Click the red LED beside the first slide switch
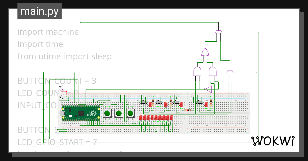 [150, 104]
